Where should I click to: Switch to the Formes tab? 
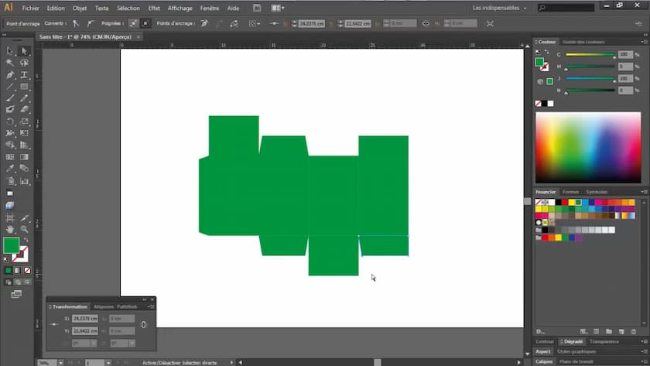[571, 192]
